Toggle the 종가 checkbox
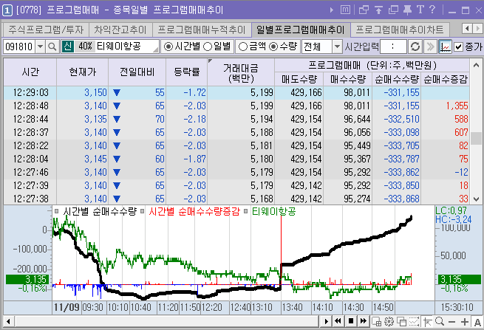The height and width of the screenshot is (330, 484). [458, 47]
